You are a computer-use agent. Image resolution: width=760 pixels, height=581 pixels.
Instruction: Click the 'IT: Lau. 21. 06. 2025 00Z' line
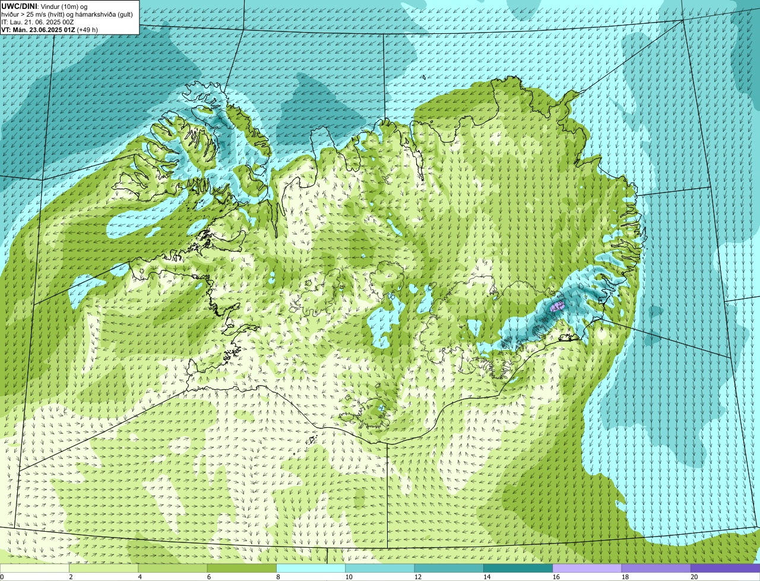tap(37, 21)
